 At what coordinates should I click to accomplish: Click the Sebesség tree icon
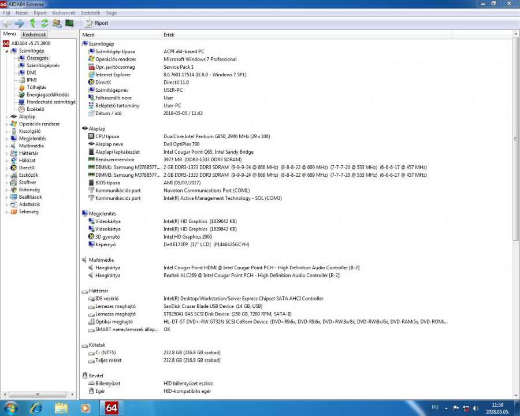coord(14,211)
